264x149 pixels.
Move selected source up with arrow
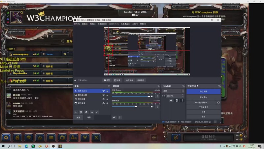92,112
